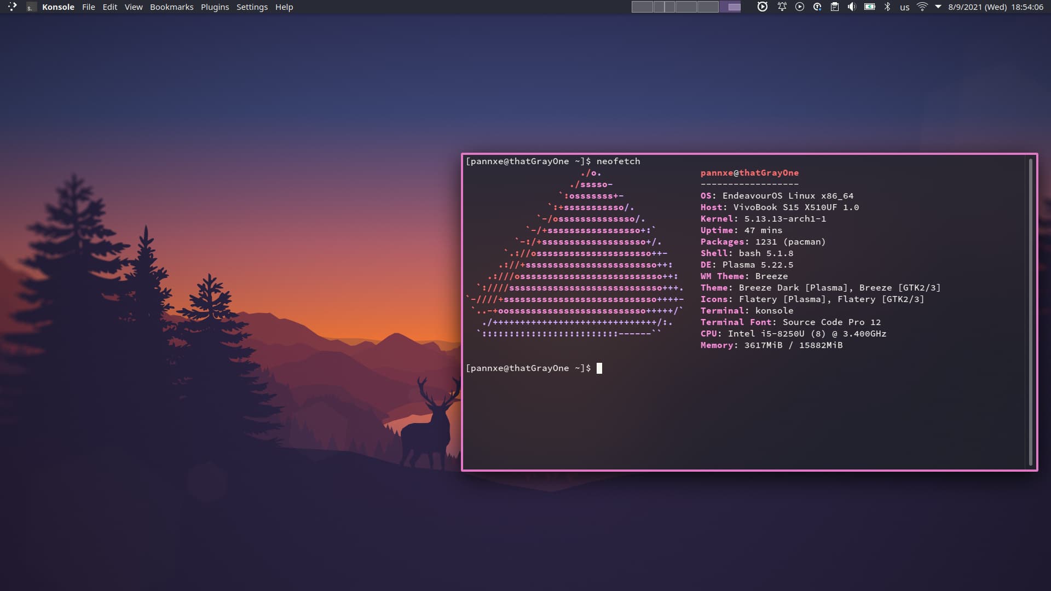Click the 'DE: Plasma 5.22.5' line
Viewport: 1051px width, 591px height.
click(x=747, y=265)
